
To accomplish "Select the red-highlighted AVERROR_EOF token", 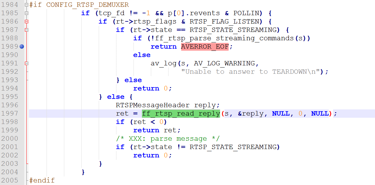I will pos(205,46).
